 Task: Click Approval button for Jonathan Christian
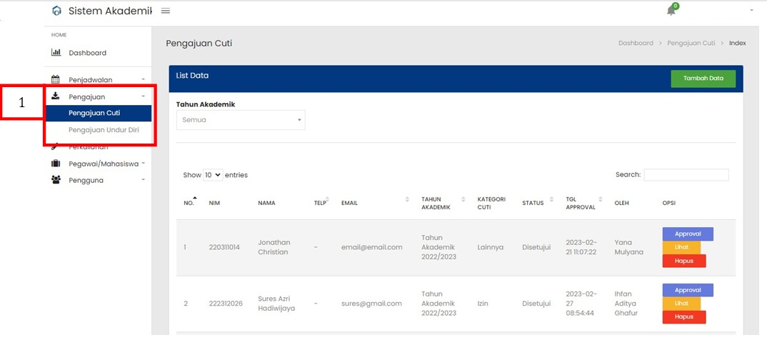[x=688, y=234]
